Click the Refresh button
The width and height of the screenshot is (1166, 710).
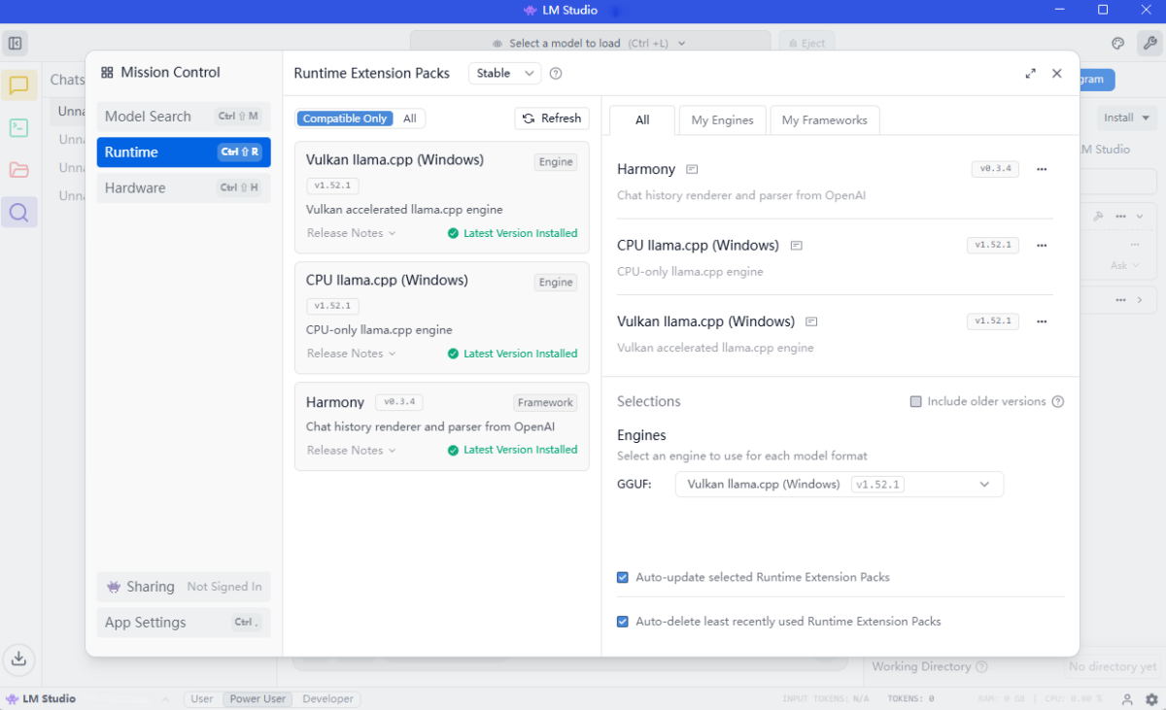click(552, 118)
